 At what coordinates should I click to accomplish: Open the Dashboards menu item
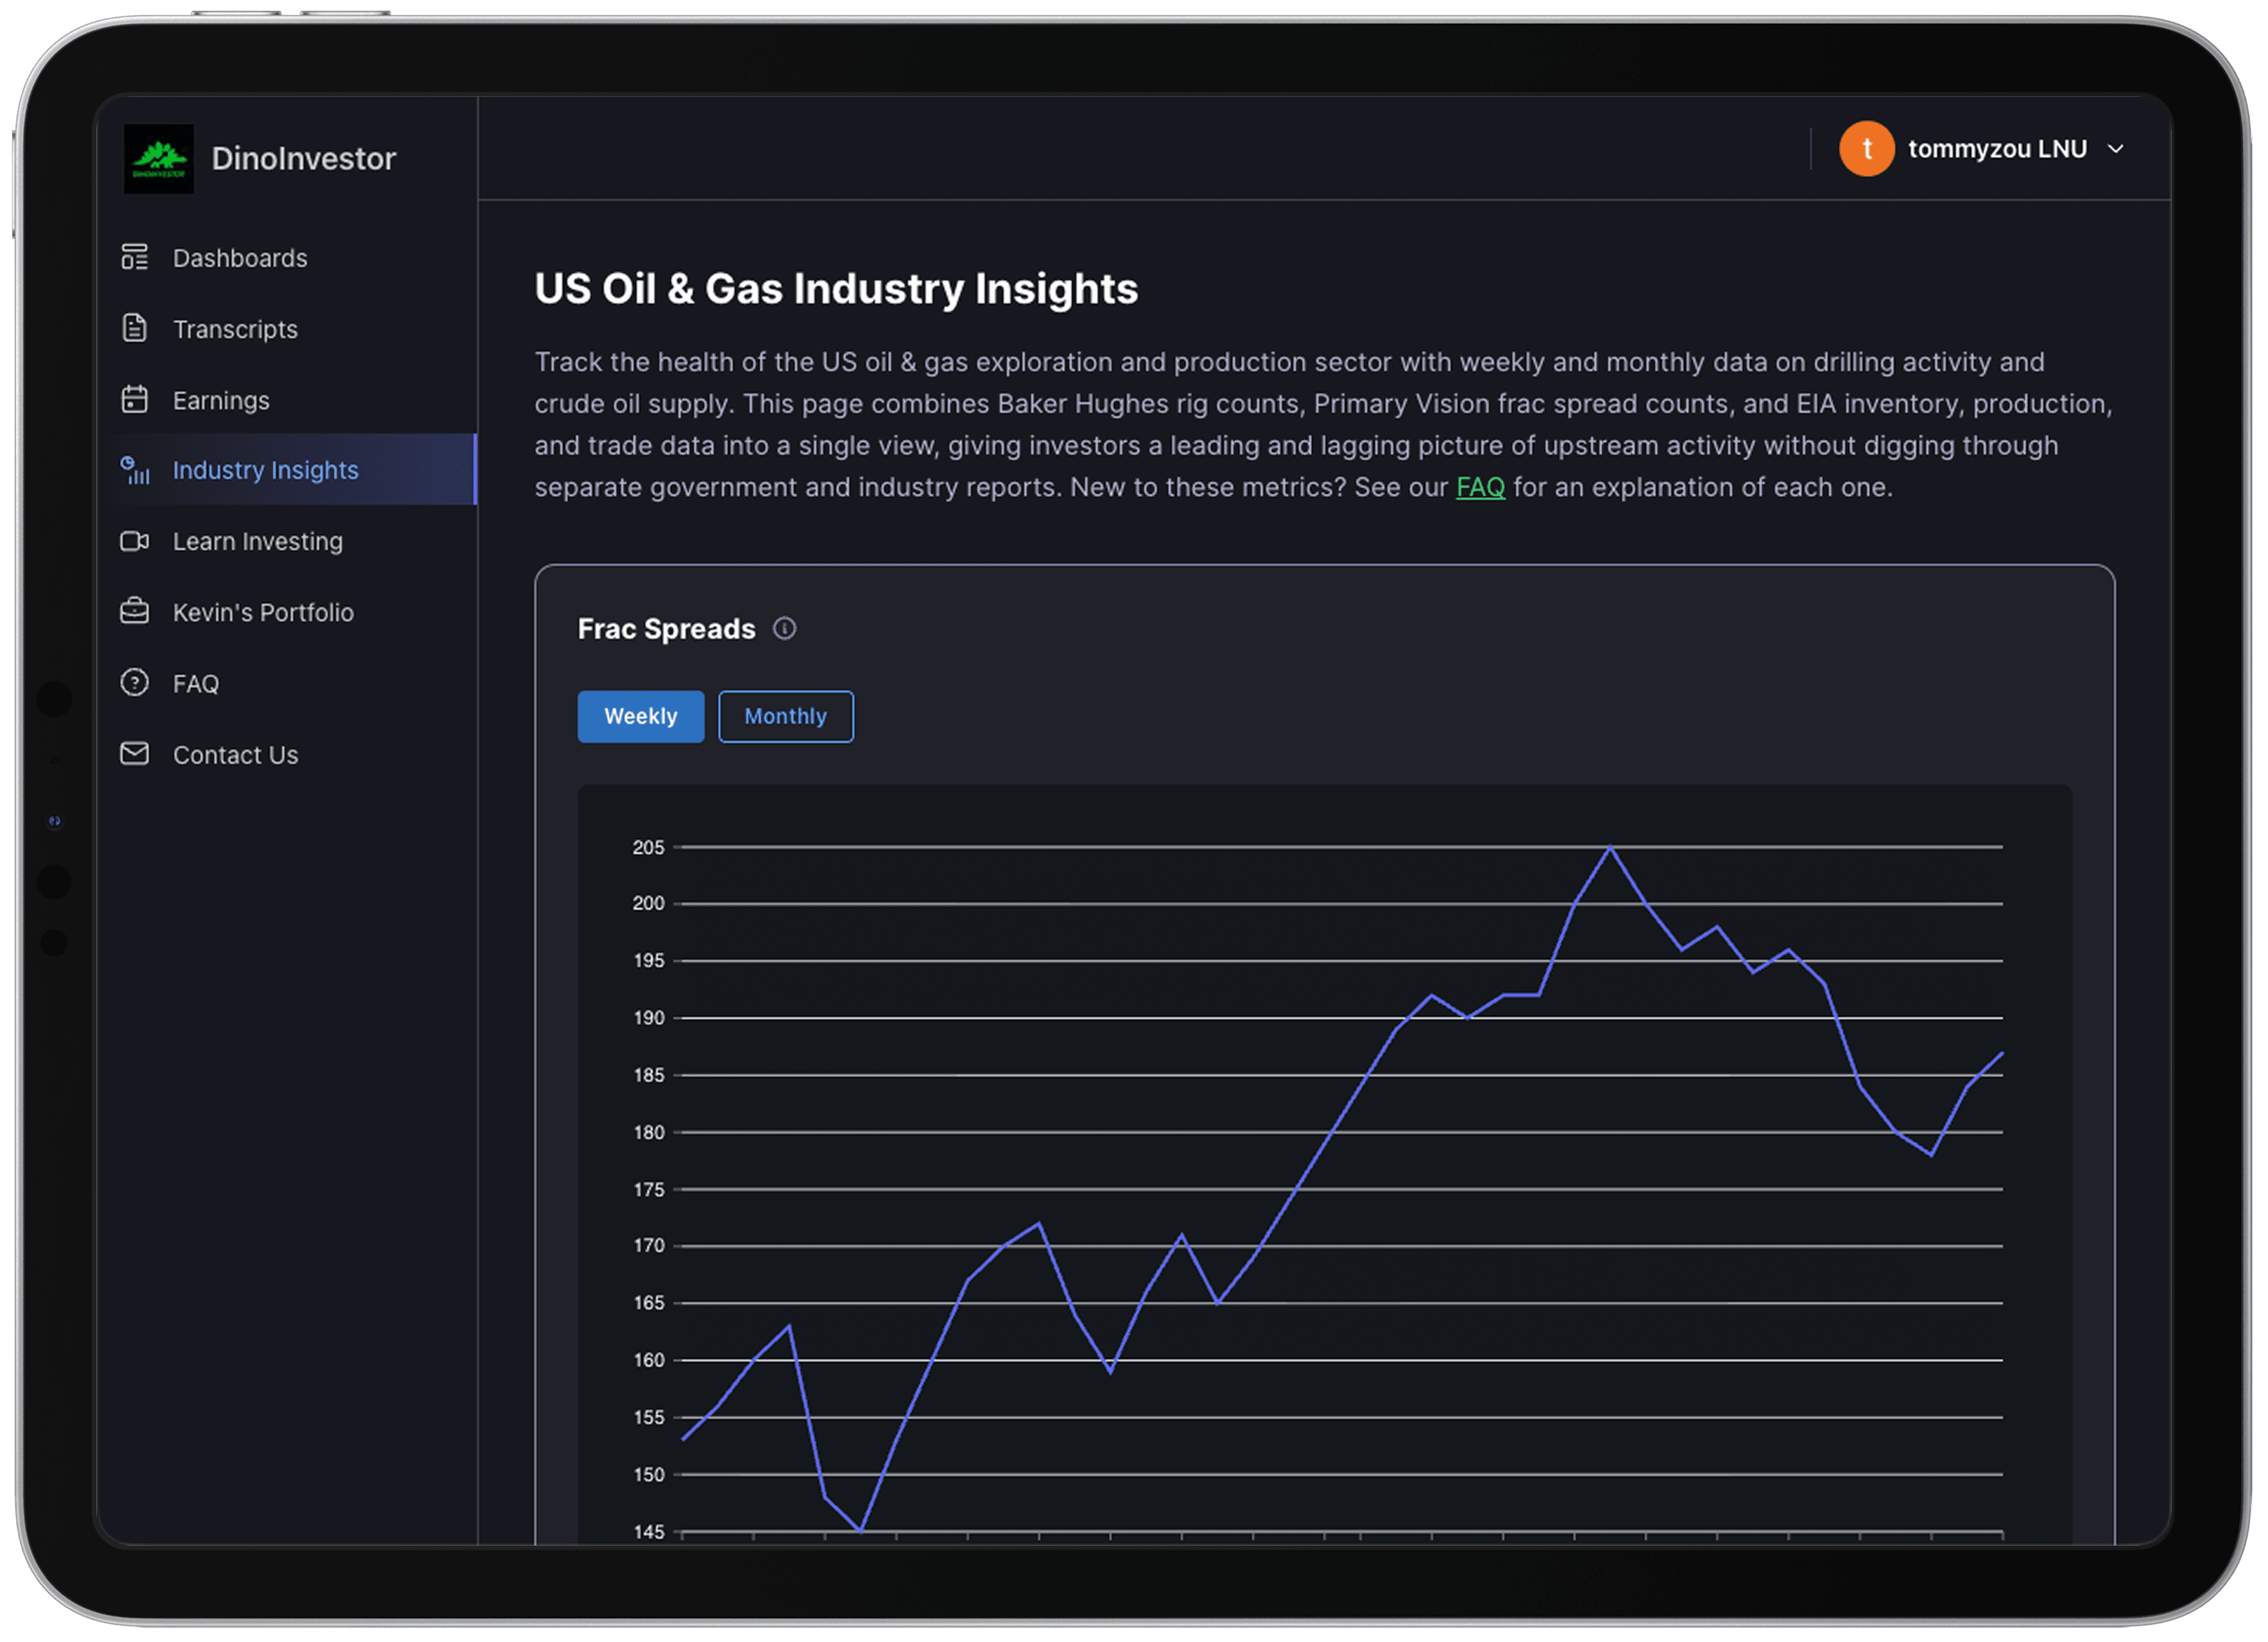pyautogui.click(x=288, y=258)
